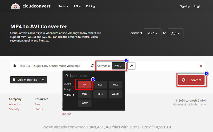Expand the Add more Files dropdown arrow
This screenshot has width=213, height=132.
(x=43, y=80)
